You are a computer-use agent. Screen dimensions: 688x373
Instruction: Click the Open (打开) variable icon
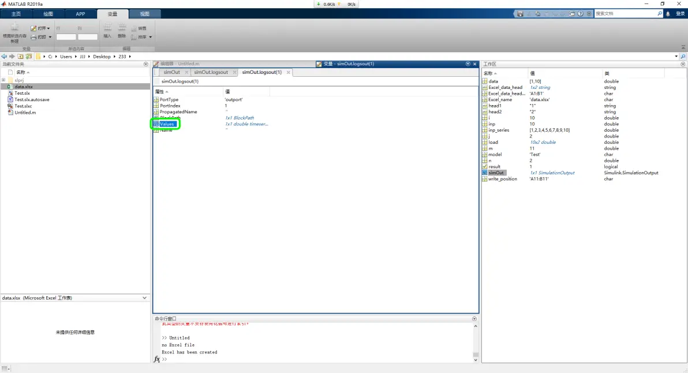(34, 28)
